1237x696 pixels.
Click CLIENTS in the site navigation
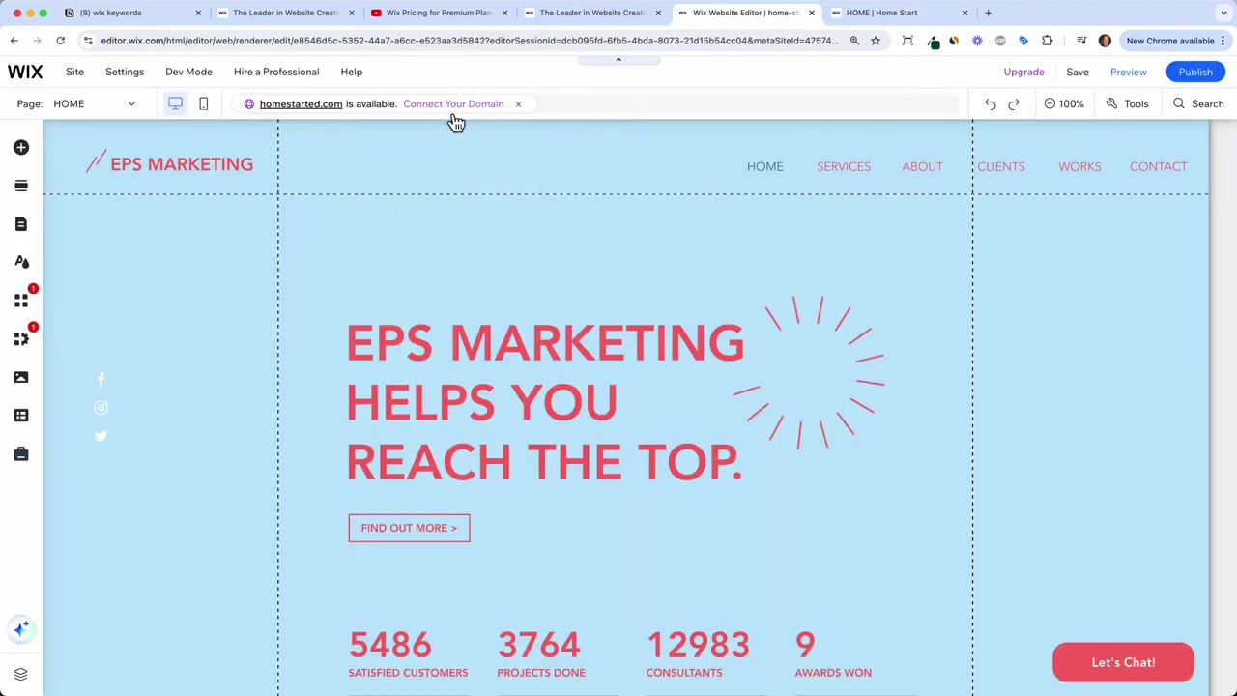pos(1001,166)
